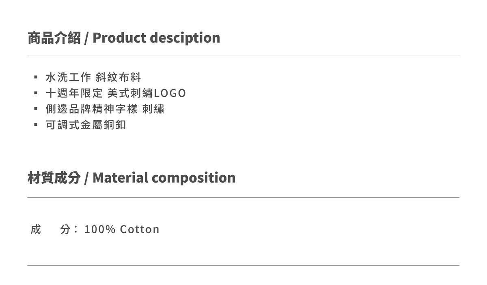Screen dimensions: 487x285
Task: Click the "Product desciption" English heading
Action: click(156, 38)
